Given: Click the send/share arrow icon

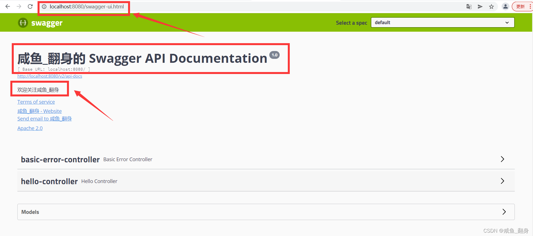Looking at the screenshot, I should tap(480, 7).
